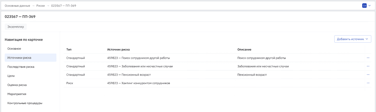376x112 pixels.
Task: Select the Экземпляр tab
Action: pos(16,27)
